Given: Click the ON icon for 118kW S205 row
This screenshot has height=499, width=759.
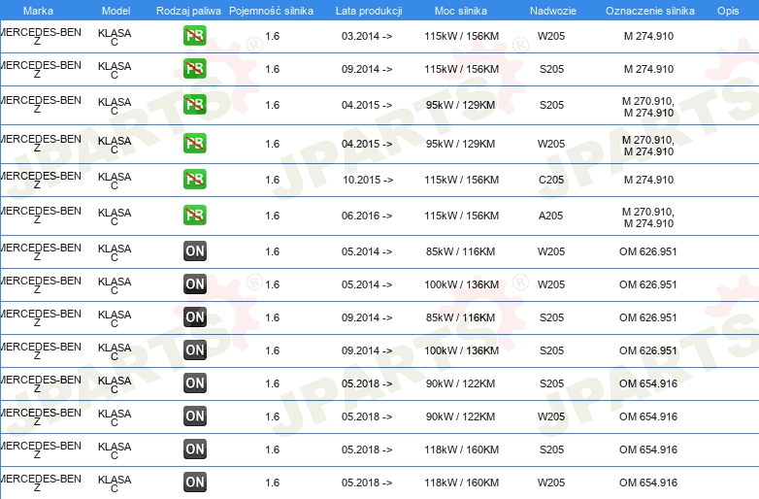Looking at the screenshot, I should coord(194,449).
